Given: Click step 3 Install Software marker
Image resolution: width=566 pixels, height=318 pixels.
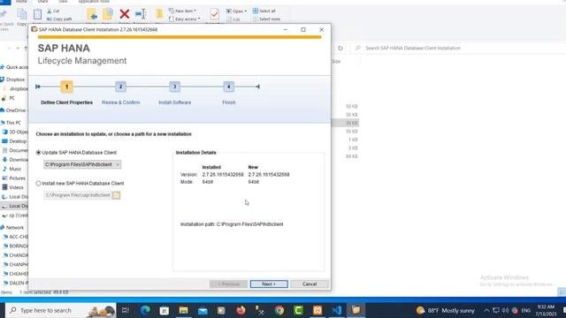Looking at the screenshot, I should pos(175,87).
